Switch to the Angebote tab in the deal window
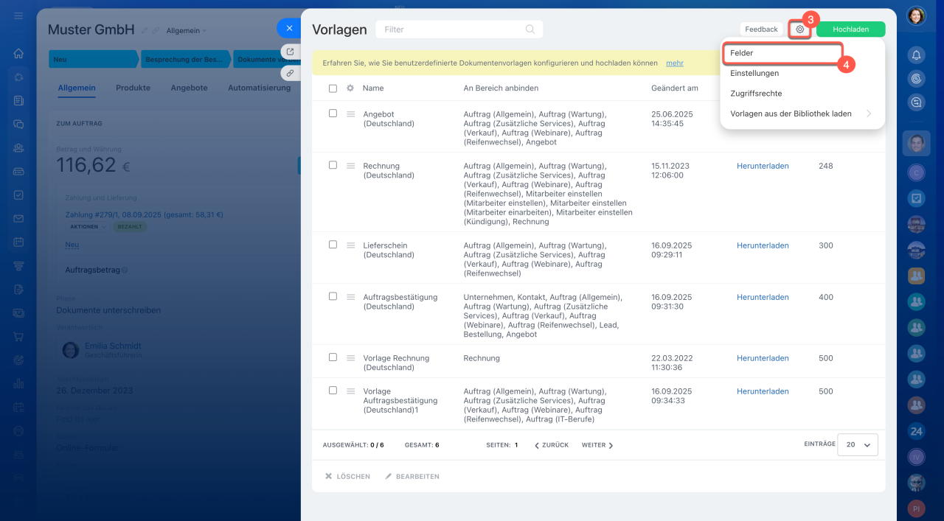 189,88
